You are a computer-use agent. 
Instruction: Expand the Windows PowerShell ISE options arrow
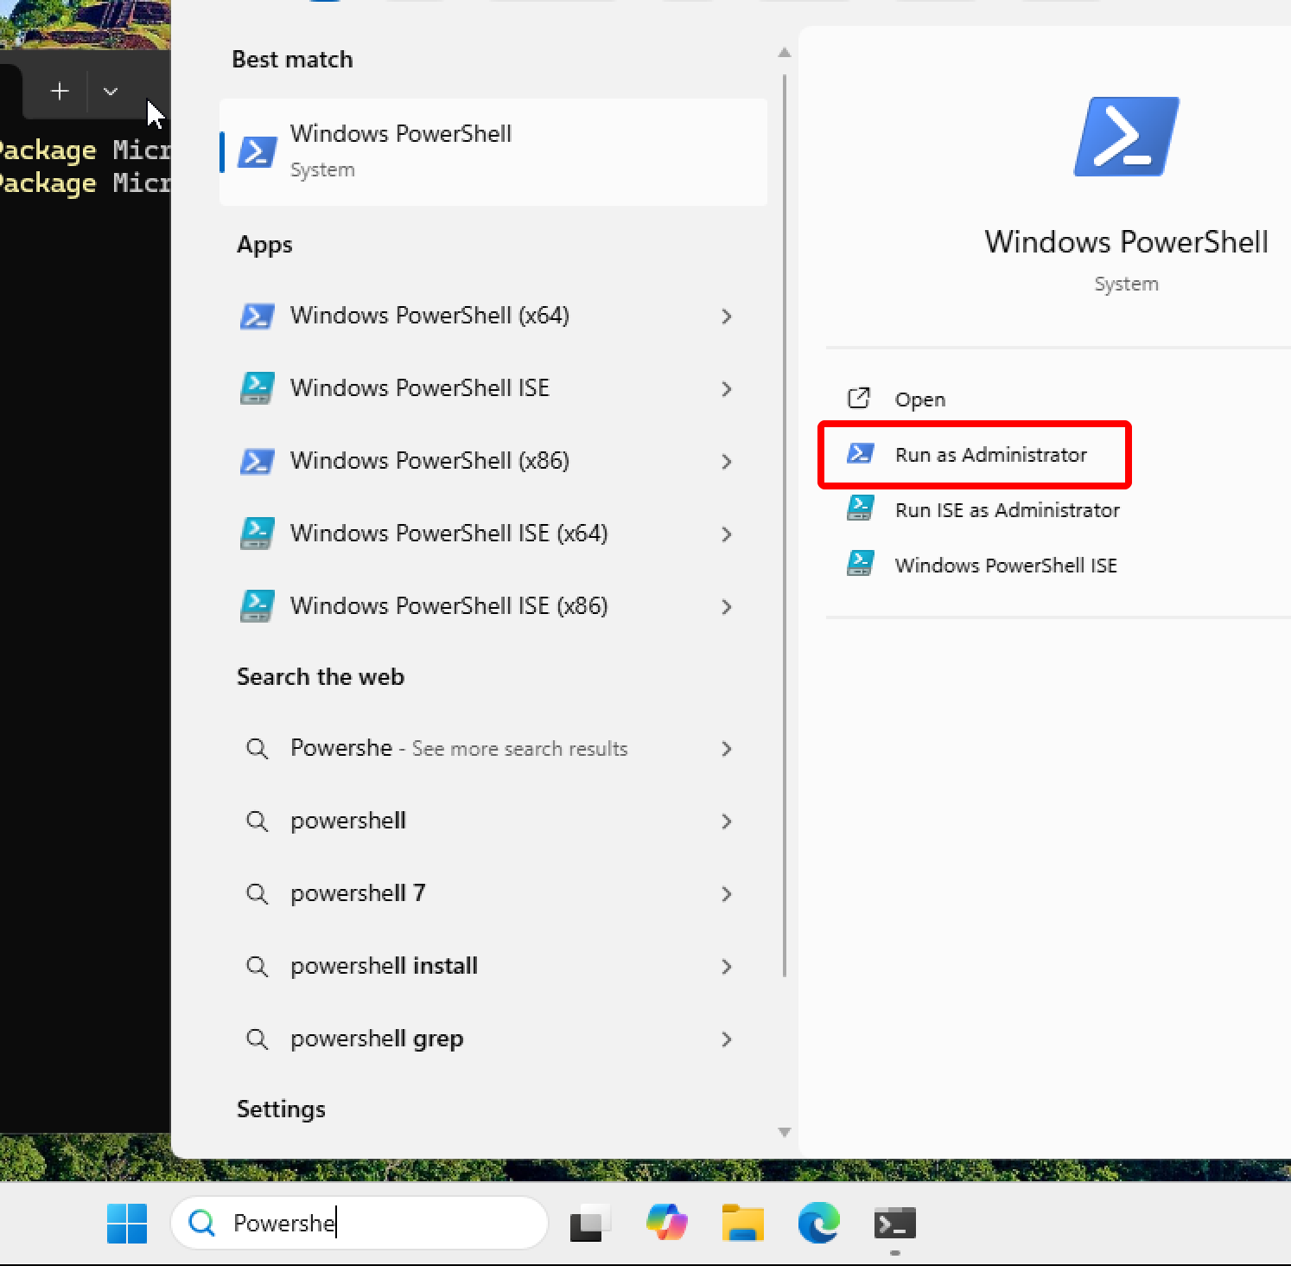(x=727, y=388)
